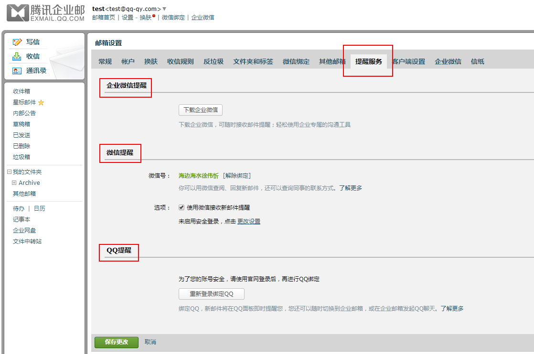Collapse the 我的文件夹 folder group
This screenshot has width=534, height=354.
click(10, 172)
